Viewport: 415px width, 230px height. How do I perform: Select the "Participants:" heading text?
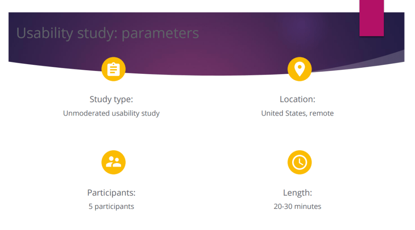click(x=111, y=193)
